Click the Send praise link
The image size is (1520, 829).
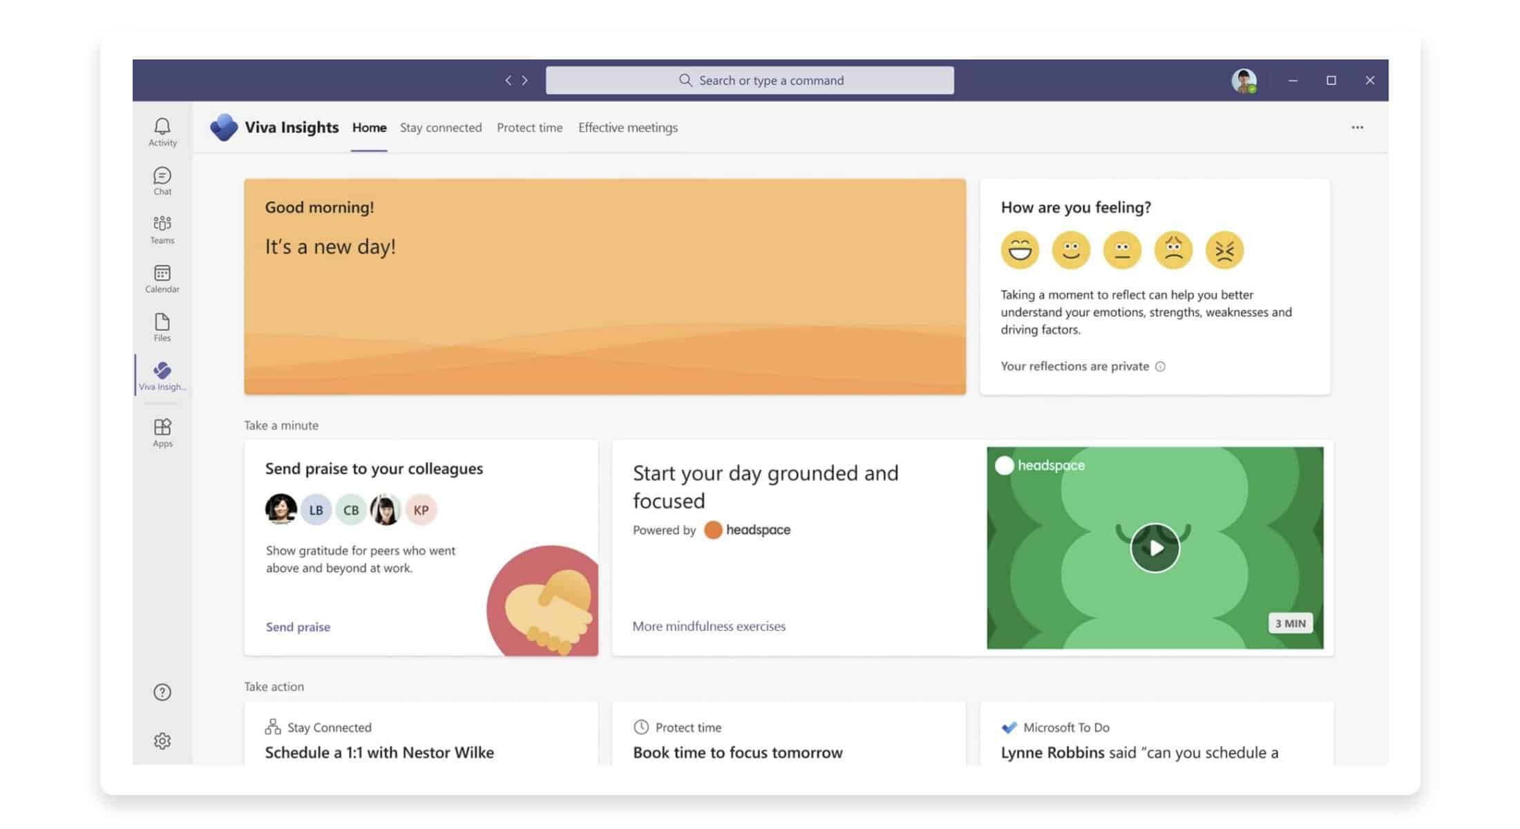click(298, 627)
